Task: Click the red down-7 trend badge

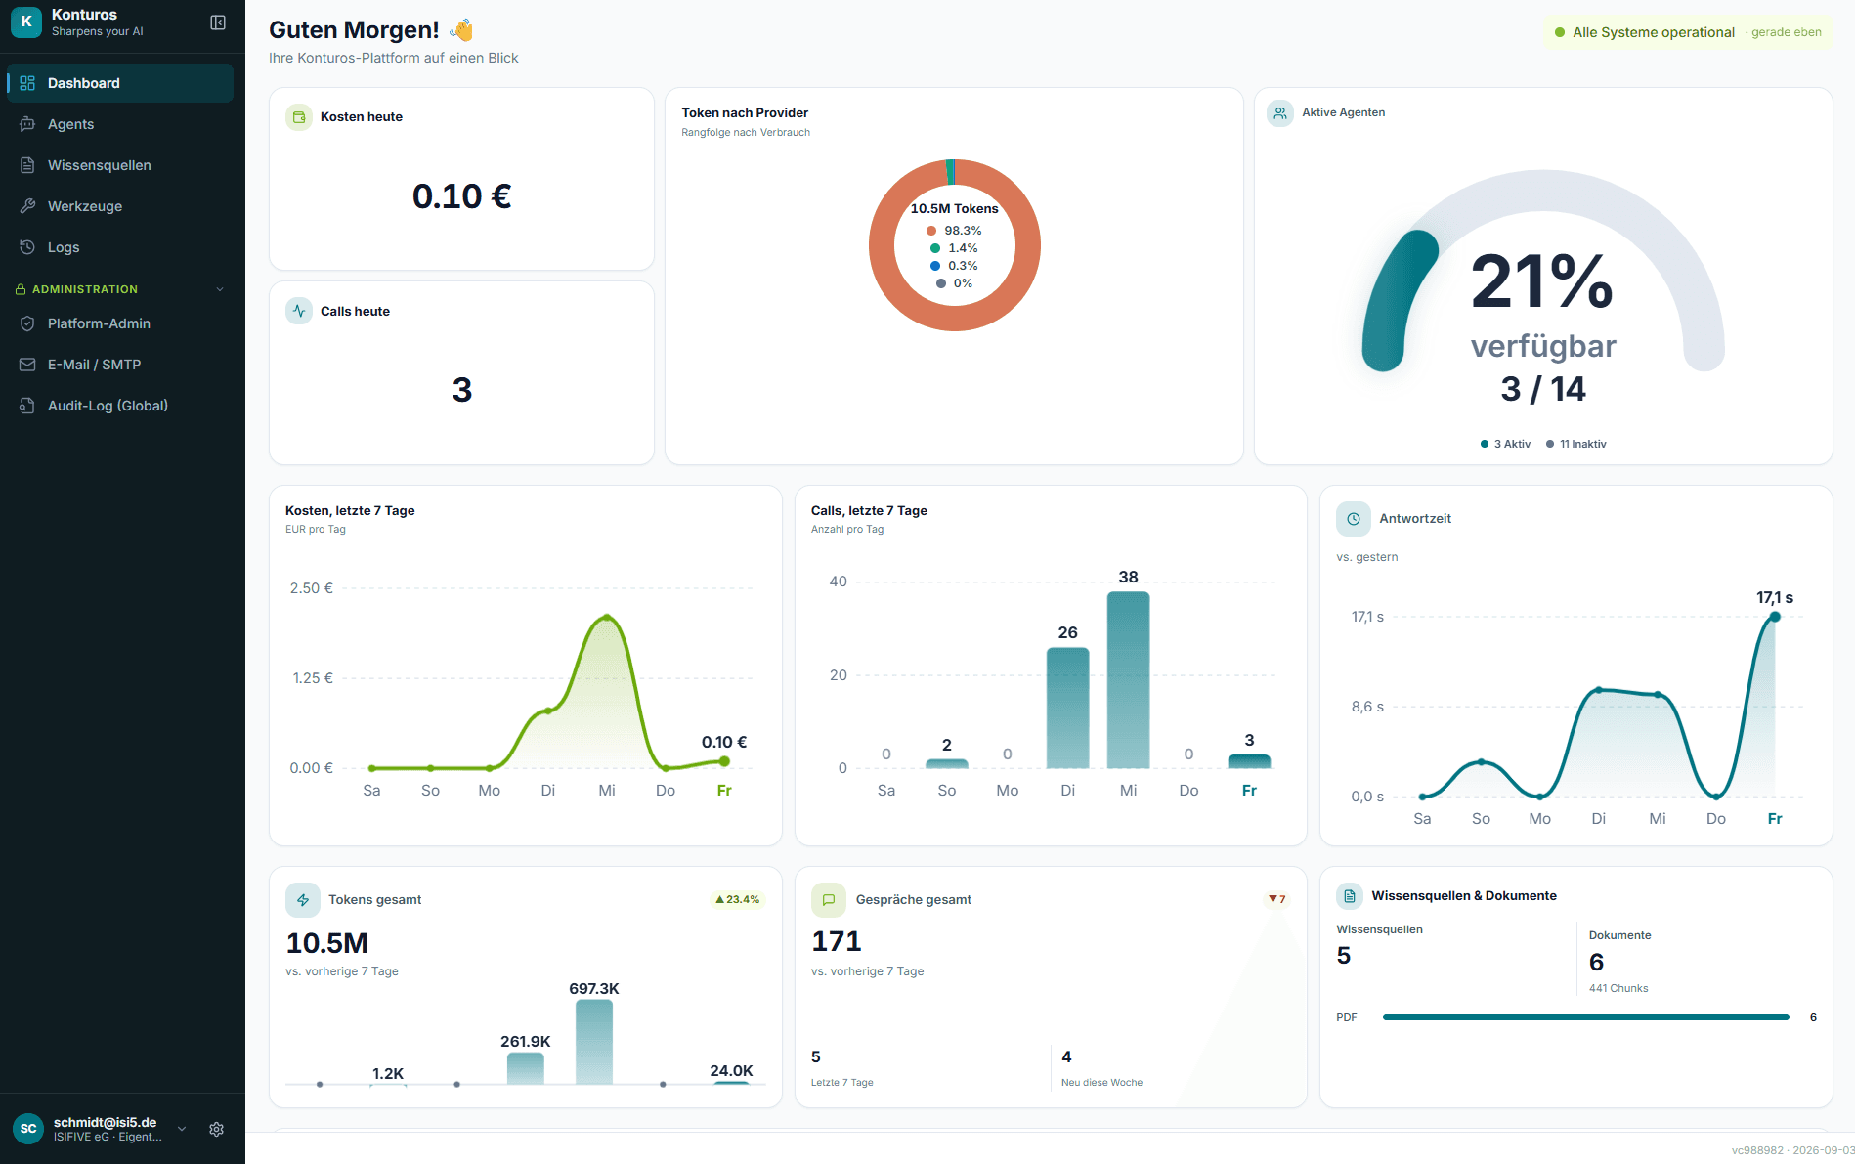Action: pos(1277,899)
